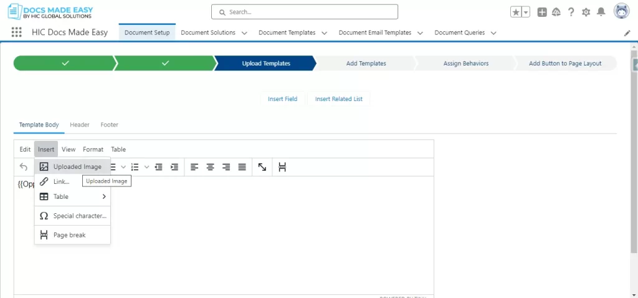The height and width of the screenshot is (298, 638).
Task: Open Global Actions plus icon
Action: (542, 12)
